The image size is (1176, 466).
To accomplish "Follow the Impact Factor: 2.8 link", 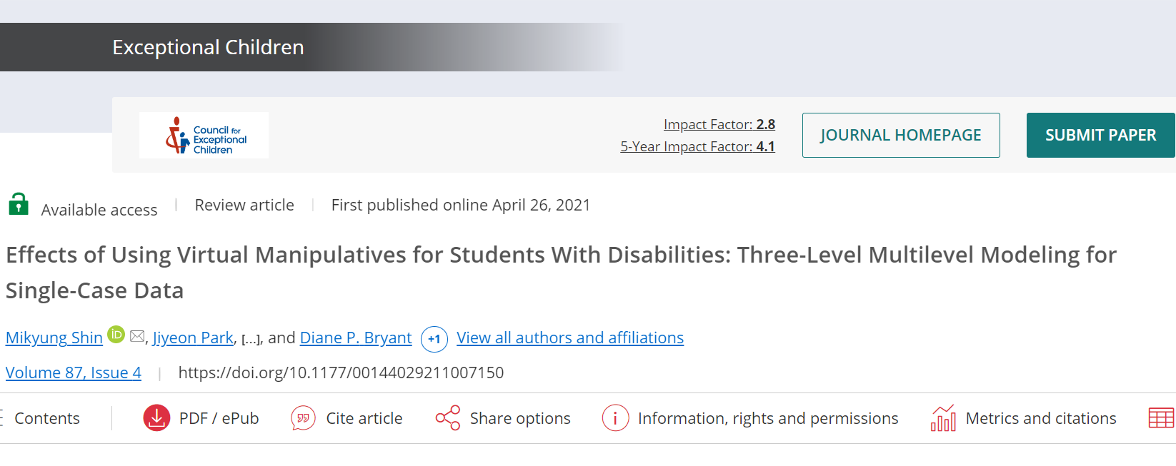I will tap(719, 124).
